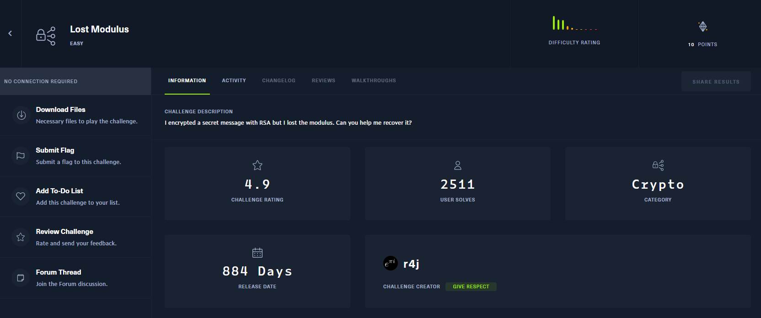The image size is (761, 318).
Task: Click the back chevron arrow
Action: [10, 33]
